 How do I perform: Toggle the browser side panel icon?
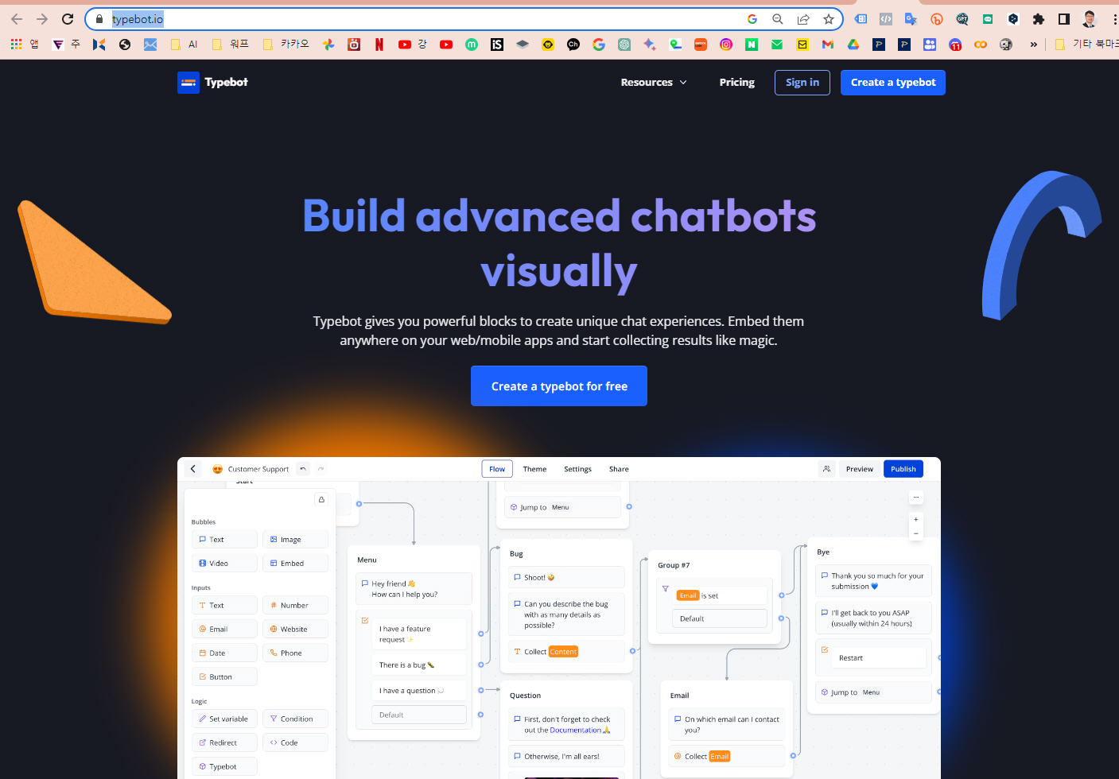[1064, 19]
